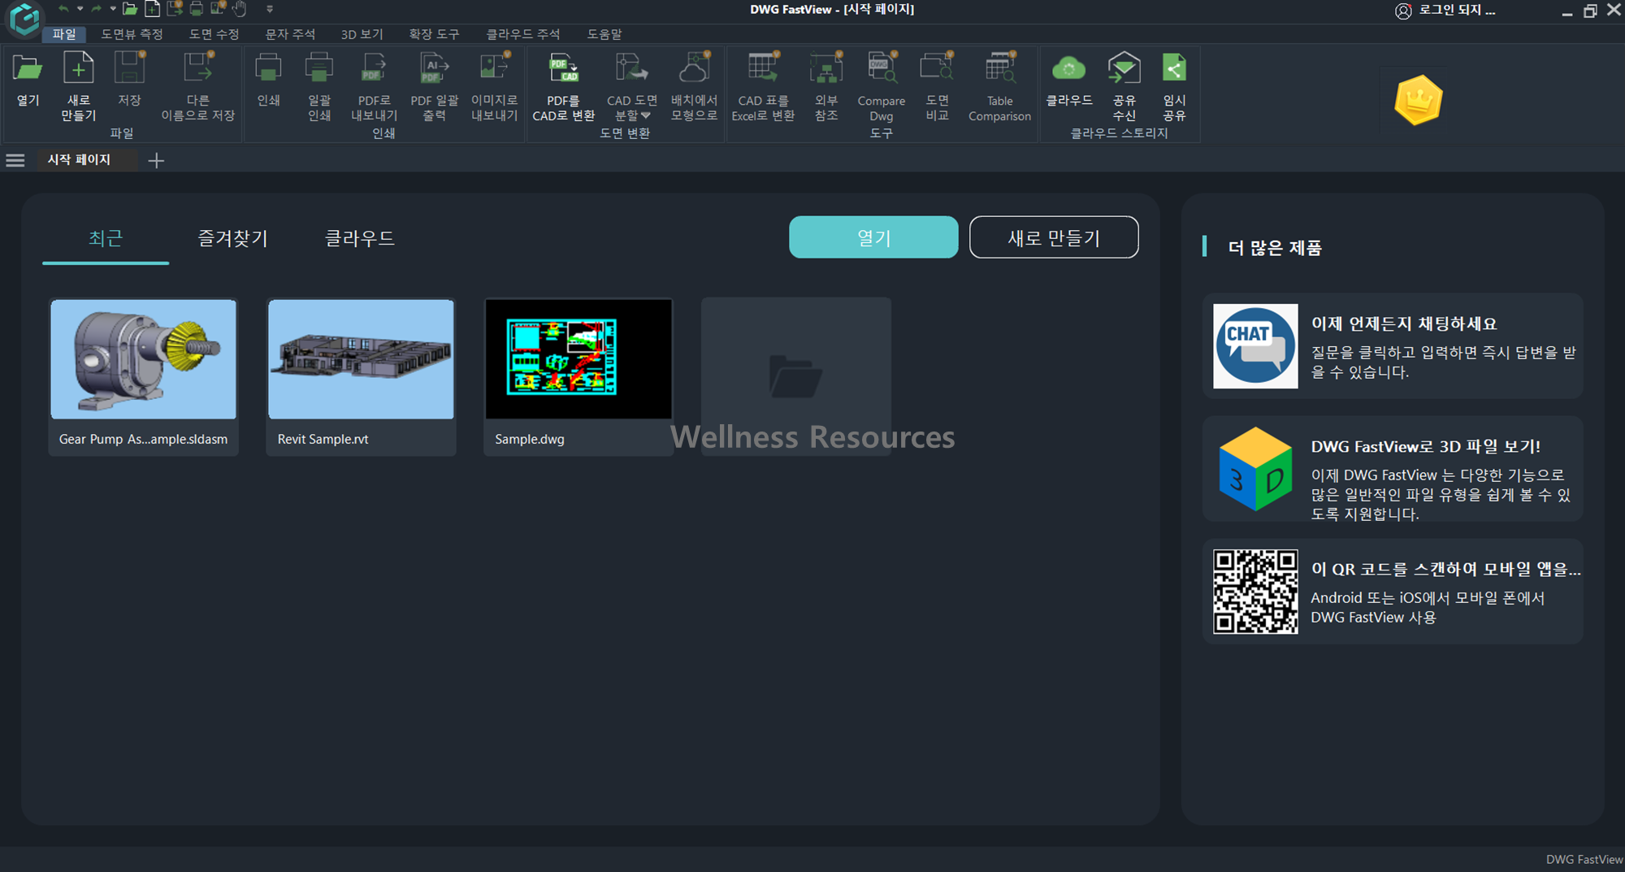Click image export icon in quick access toolbar
The width and height of the screenshot is (1625, 872).
point(218,9)
